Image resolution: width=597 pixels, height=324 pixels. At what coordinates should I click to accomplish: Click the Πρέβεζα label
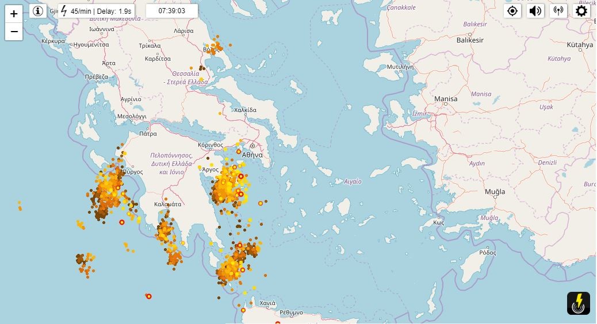[96, 77]
